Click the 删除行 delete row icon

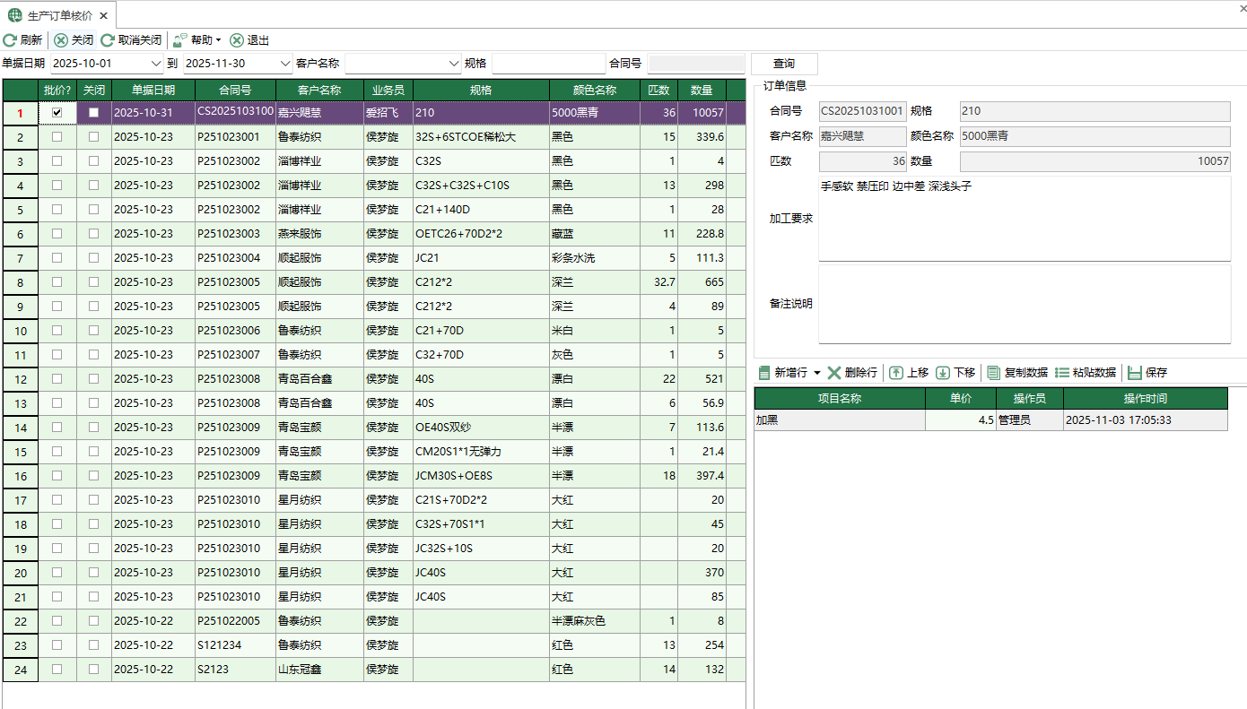(x=833, y=373)
